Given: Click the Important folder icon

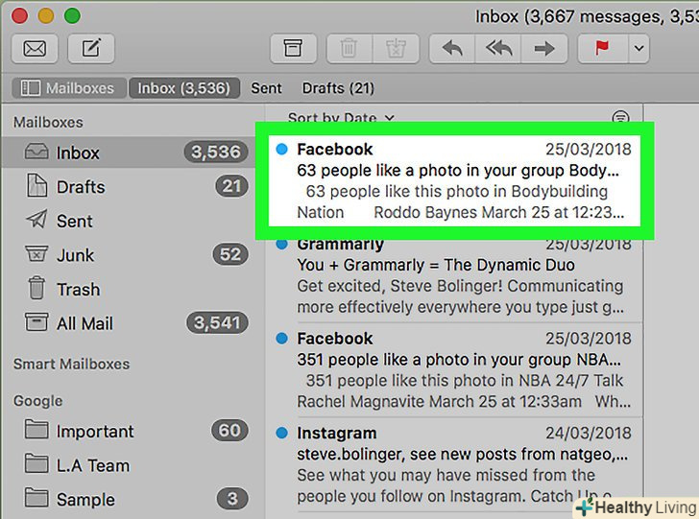Looking at the screenshot, I should point(36,430).
